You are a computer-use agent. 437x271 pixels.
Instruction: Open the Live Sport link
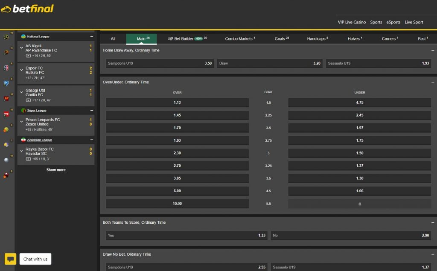click(x=414, y=22)
